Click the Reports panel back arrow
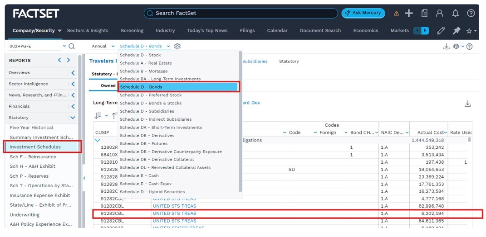Viewport: 486px width, 237px height. click(59, 60)
